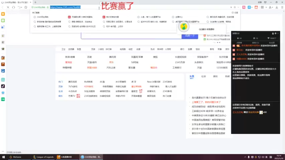The image size is (285, 160).
Task: Show more toolbar extensions with the chevron
Action: (x=266, y=7)
